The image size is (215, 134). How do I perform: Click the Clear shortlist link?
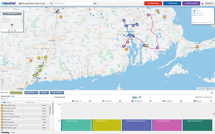[x=13, y=96]
